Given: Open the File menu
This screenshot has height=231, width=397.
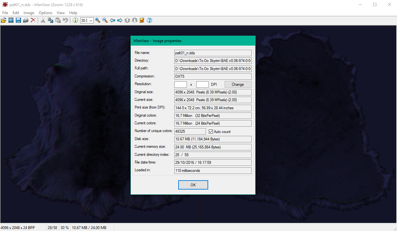Looking at the screenshot, I should coord(5,13).
